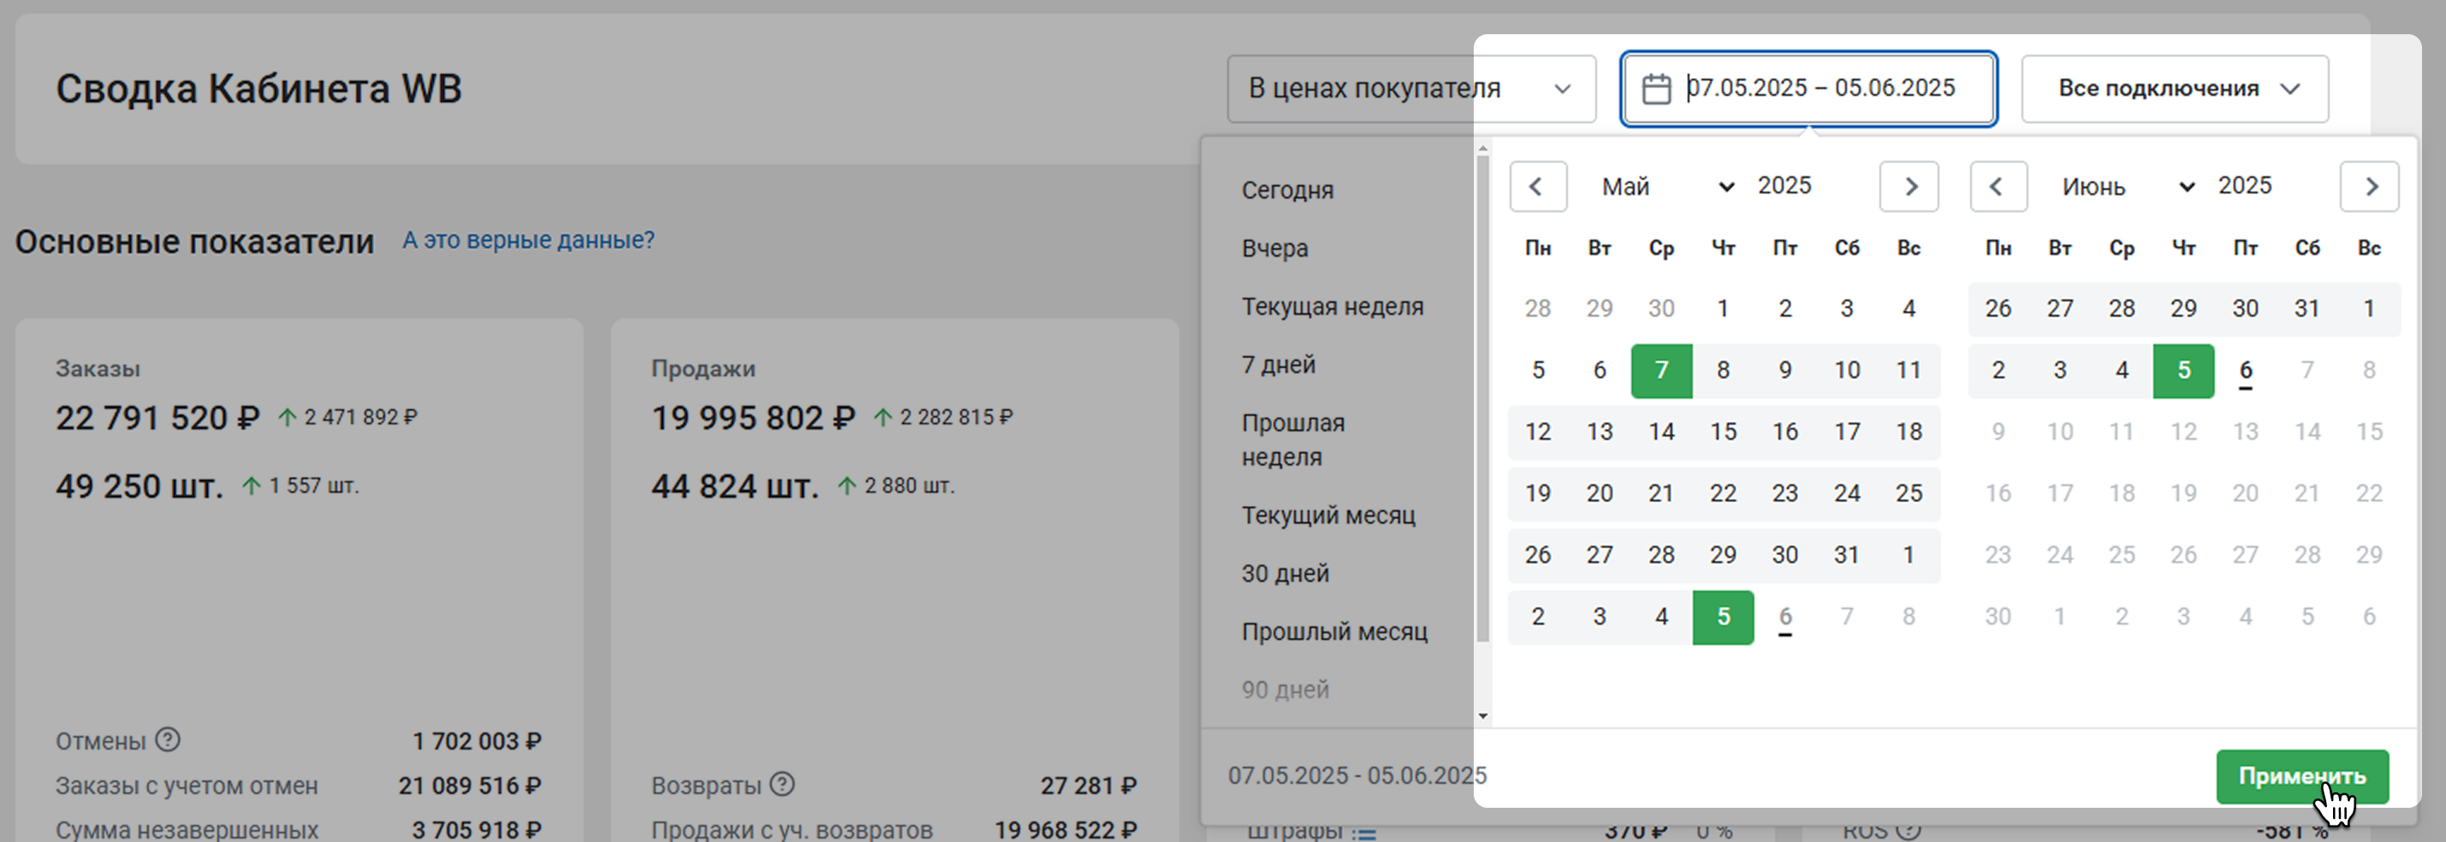Choose the Прошлый месяц preset

tap(1334, 631)
